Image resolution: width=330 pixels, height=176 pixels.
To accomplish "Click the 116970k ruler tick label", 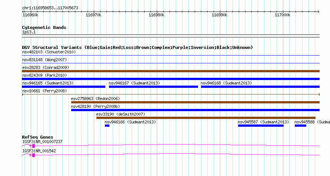I will pyautogui.click(x=93, y=15).
